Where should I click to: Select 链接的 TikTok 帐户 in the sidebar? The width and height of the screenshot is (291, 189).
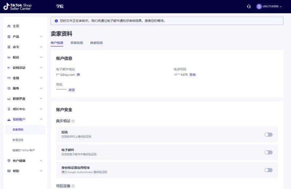click(x=24, y=150)
